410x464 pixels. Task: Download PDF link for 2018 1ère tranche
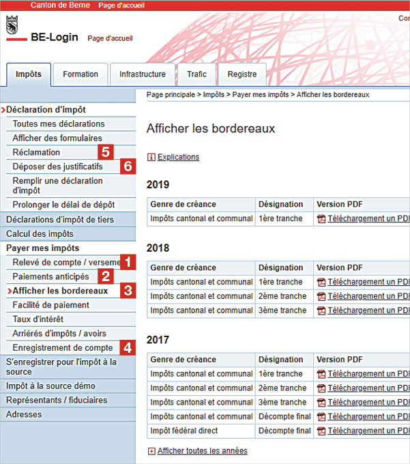[x=368, y=282]
